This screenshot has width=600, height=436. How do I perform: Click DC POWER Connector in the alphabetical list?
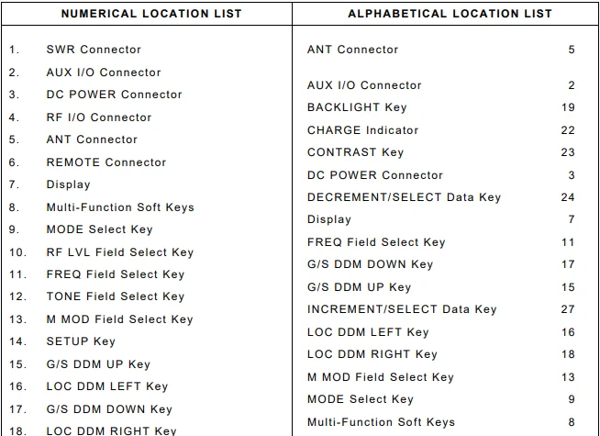(x=375, y=175)
